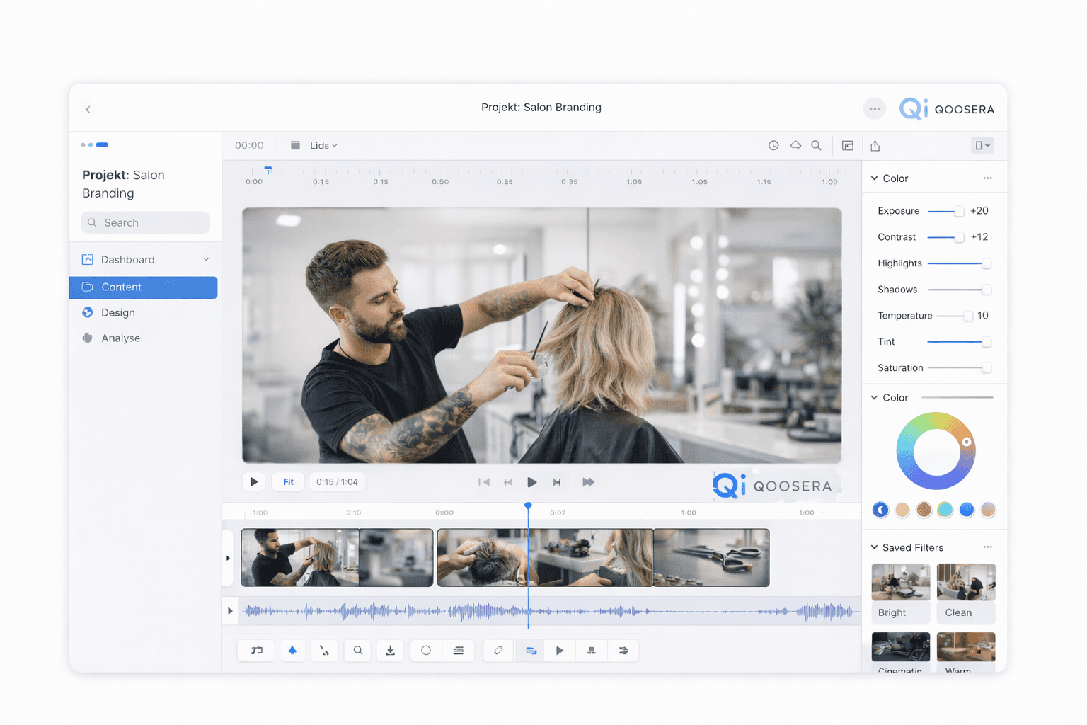Select the dark blue moon swatch

tap(880, 510)
